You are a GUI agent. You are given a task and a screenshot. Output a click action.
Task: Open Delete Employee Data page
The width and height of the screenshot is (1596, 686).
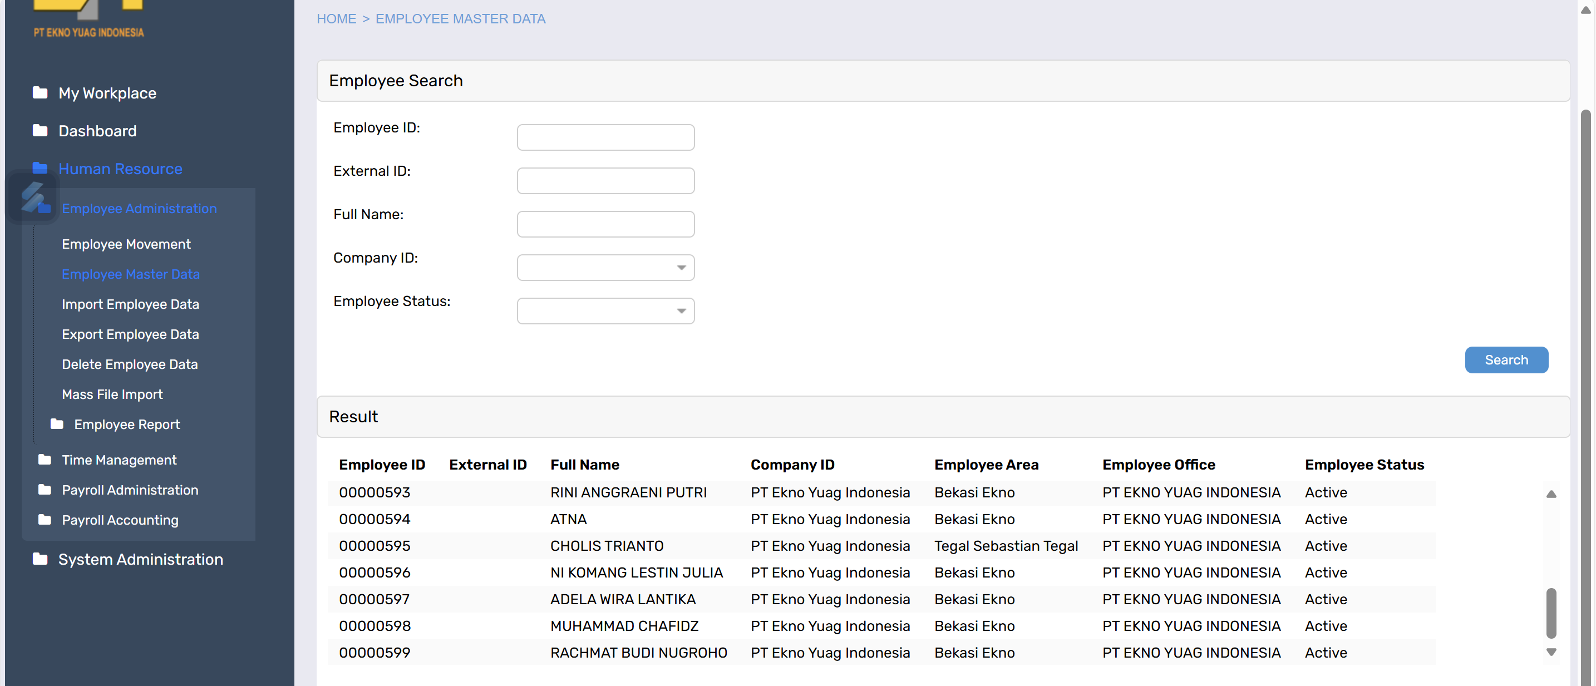pyautogui.click(x=130, y=364)
